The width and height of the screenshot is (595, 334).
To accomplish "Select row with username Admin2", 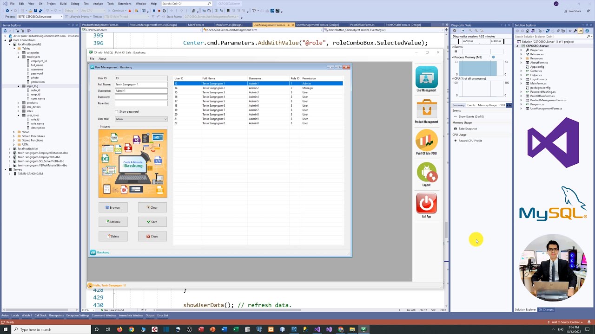I will pyautogui.click(x=258, y=88).
